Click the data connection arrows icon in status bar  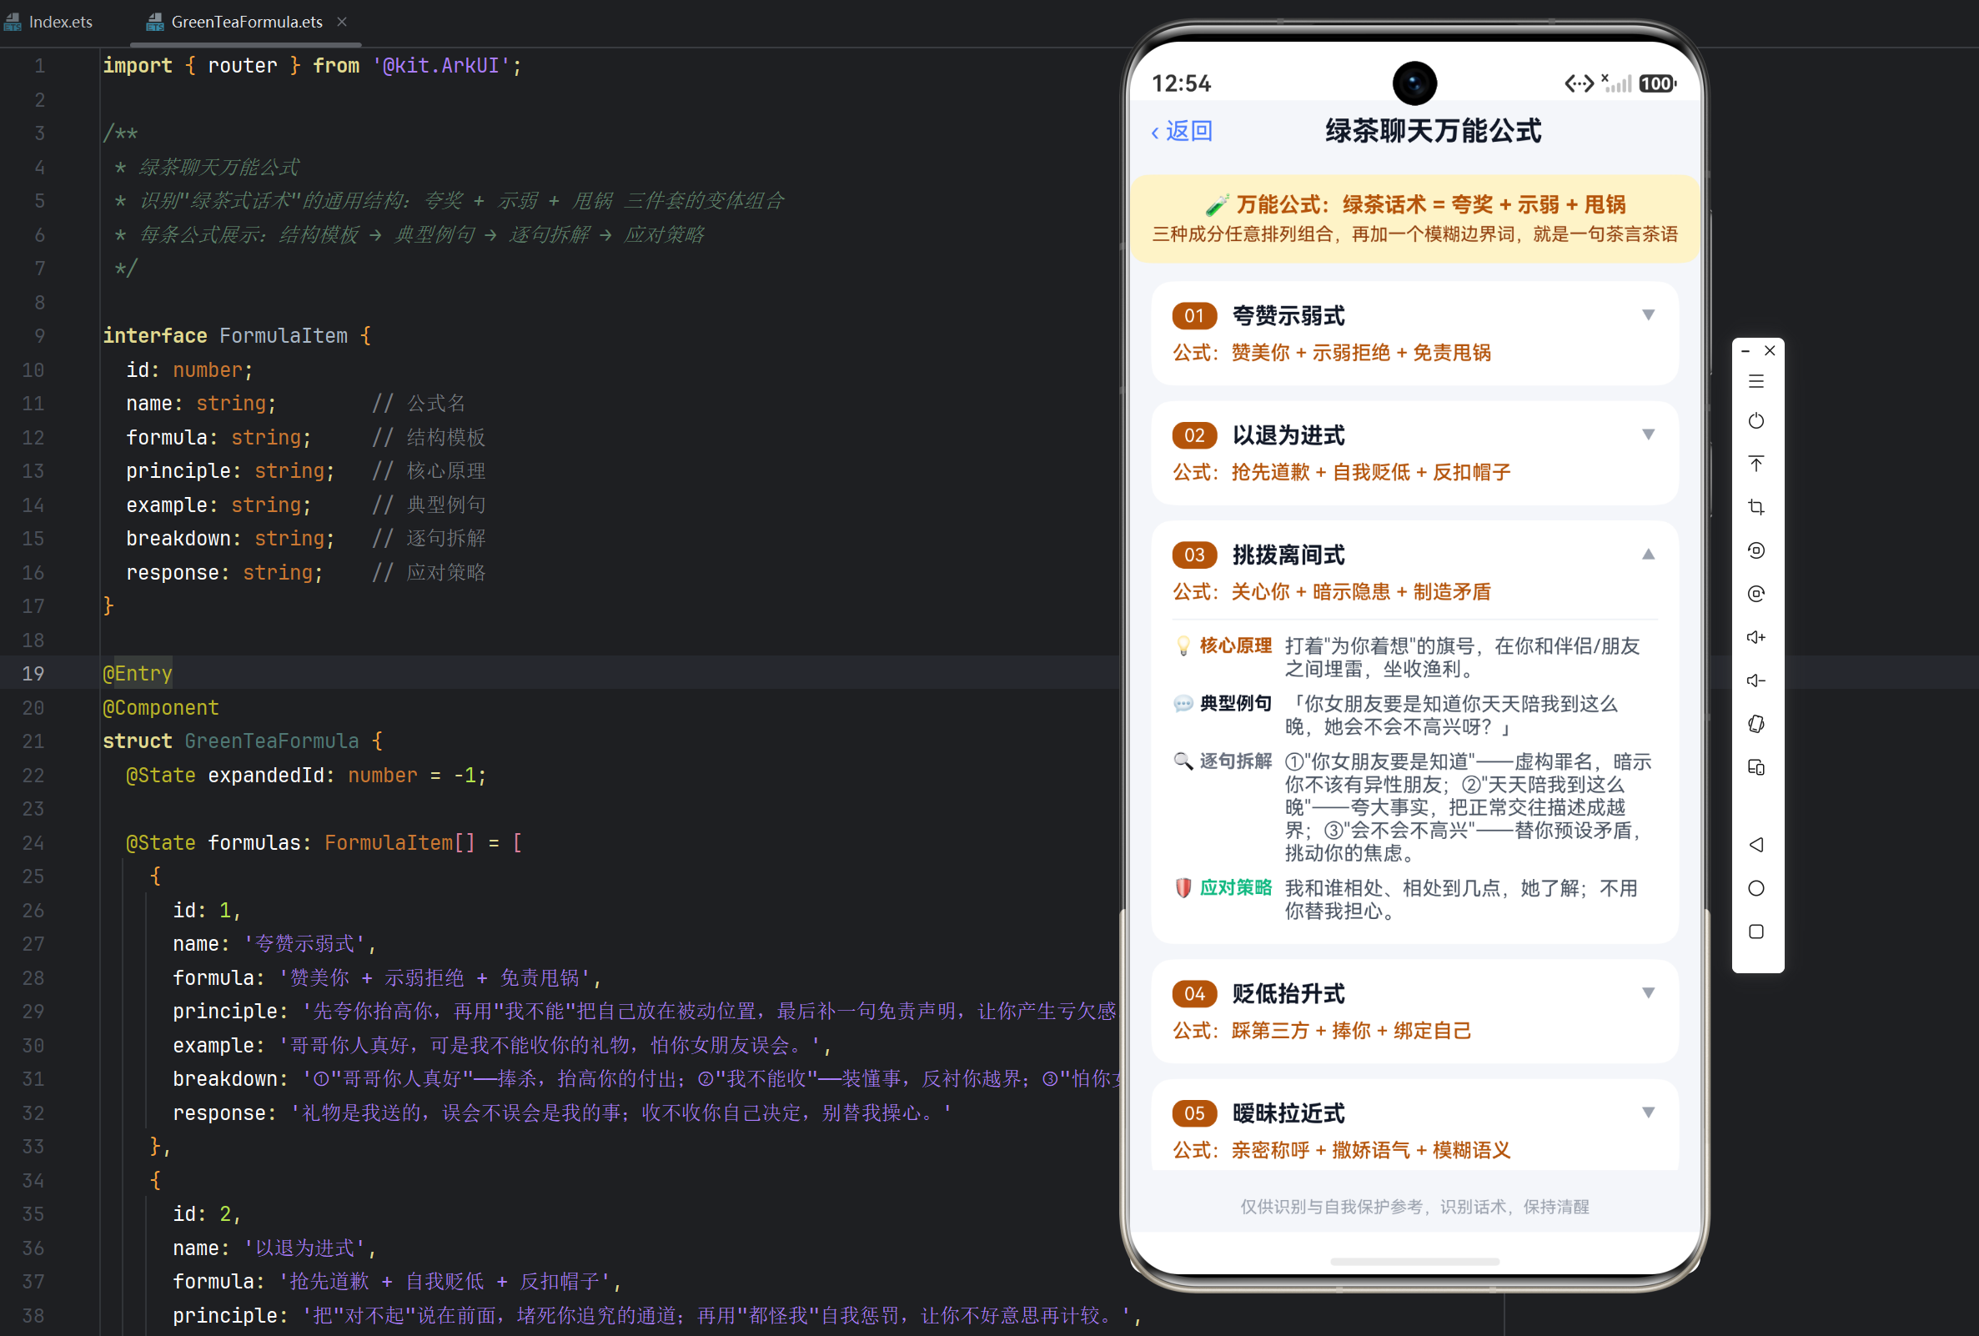[x=1579, y=83]
